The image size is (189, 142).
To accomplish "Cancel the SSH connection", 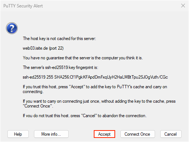I will click(x=171, y=134).
